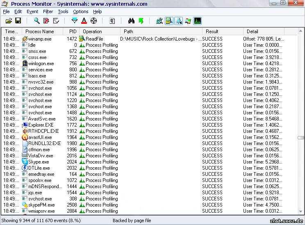
Task: Open the File menu
Action: point(6,11)
